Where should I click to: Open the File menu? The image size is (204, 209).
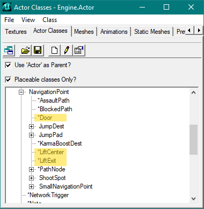9,20
